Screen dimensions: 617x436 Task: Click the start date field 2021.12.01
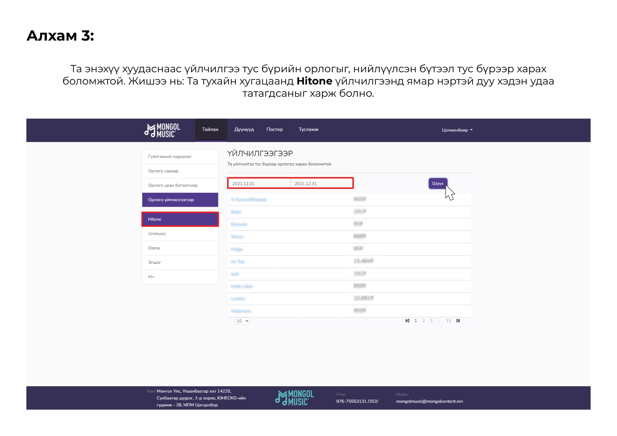coord(260,184)
